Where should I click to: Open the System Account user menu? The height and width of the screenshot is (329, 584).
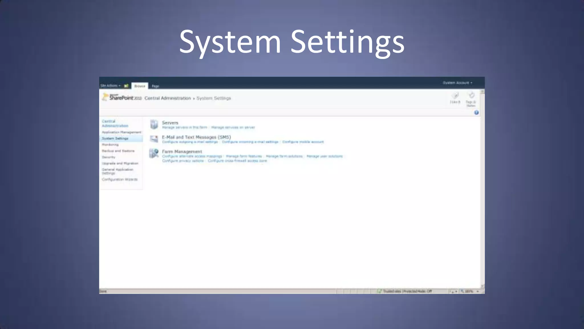[x=457, y=83]
